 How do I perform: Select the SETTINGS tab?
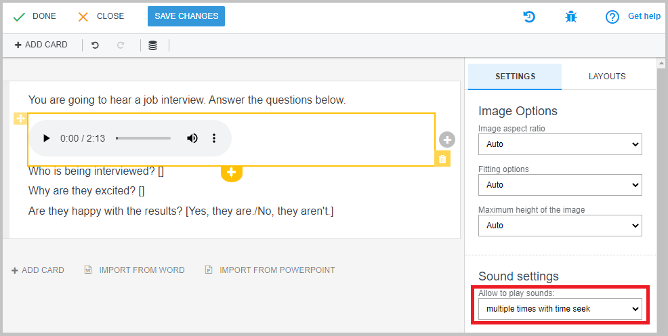pos(515,77)
